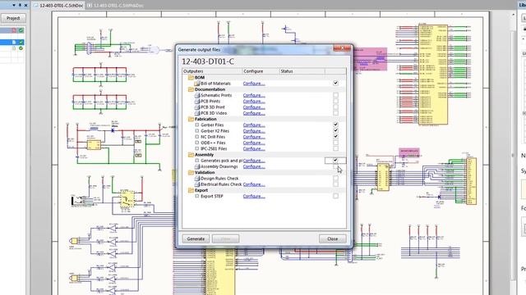Open Configure link for ODB++ Files
This screenshot has height=295, width=526.
[254, 143]
